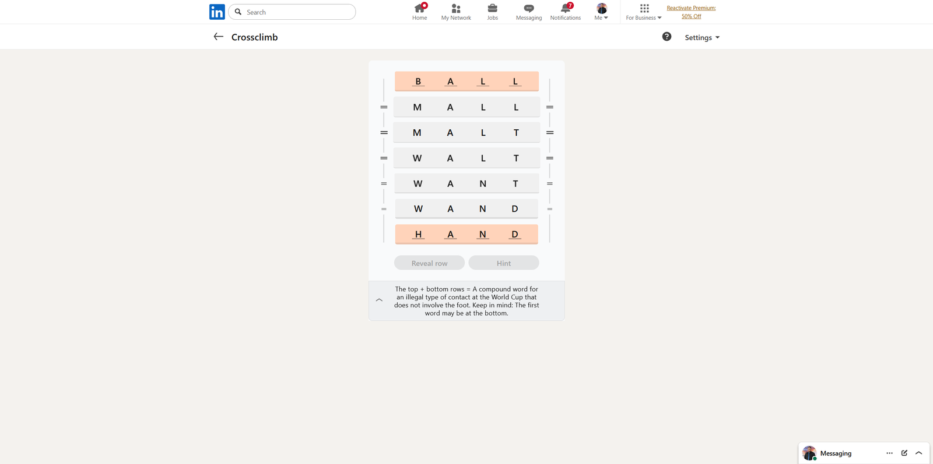The height and width of the screenshot is (464, 933).
Task: Open Messaging from the top nav
Action: click(x=529, y=12)
